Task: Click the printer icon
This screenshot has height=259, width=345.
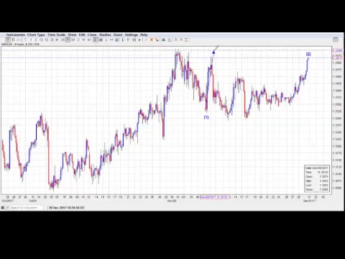Action: pos(163,40)
